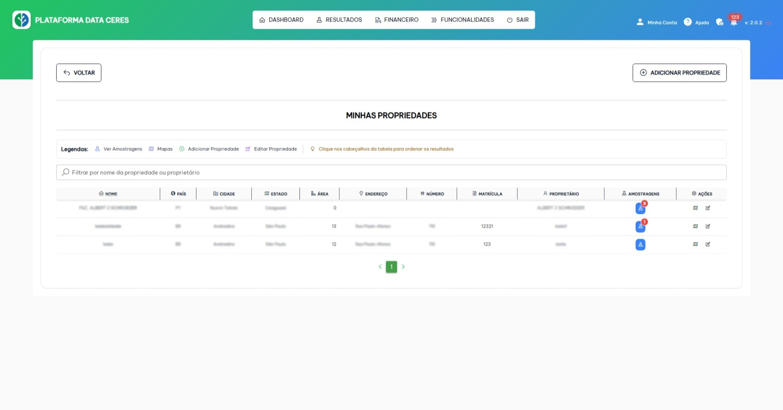Open the Financeiro menu item

397,20
